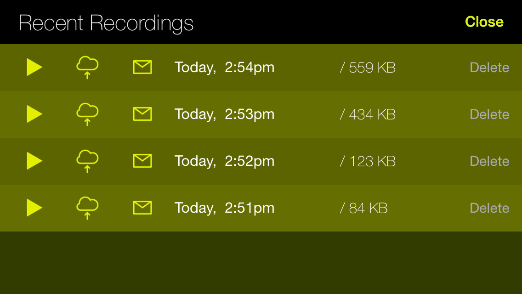Play the 2:54pm recording
Viewport: 522px width, 294px height.
coord(34,67)
